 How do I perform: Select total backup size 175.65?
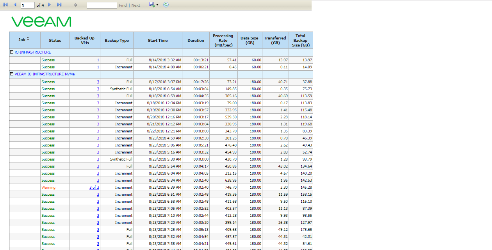[306, 230]
